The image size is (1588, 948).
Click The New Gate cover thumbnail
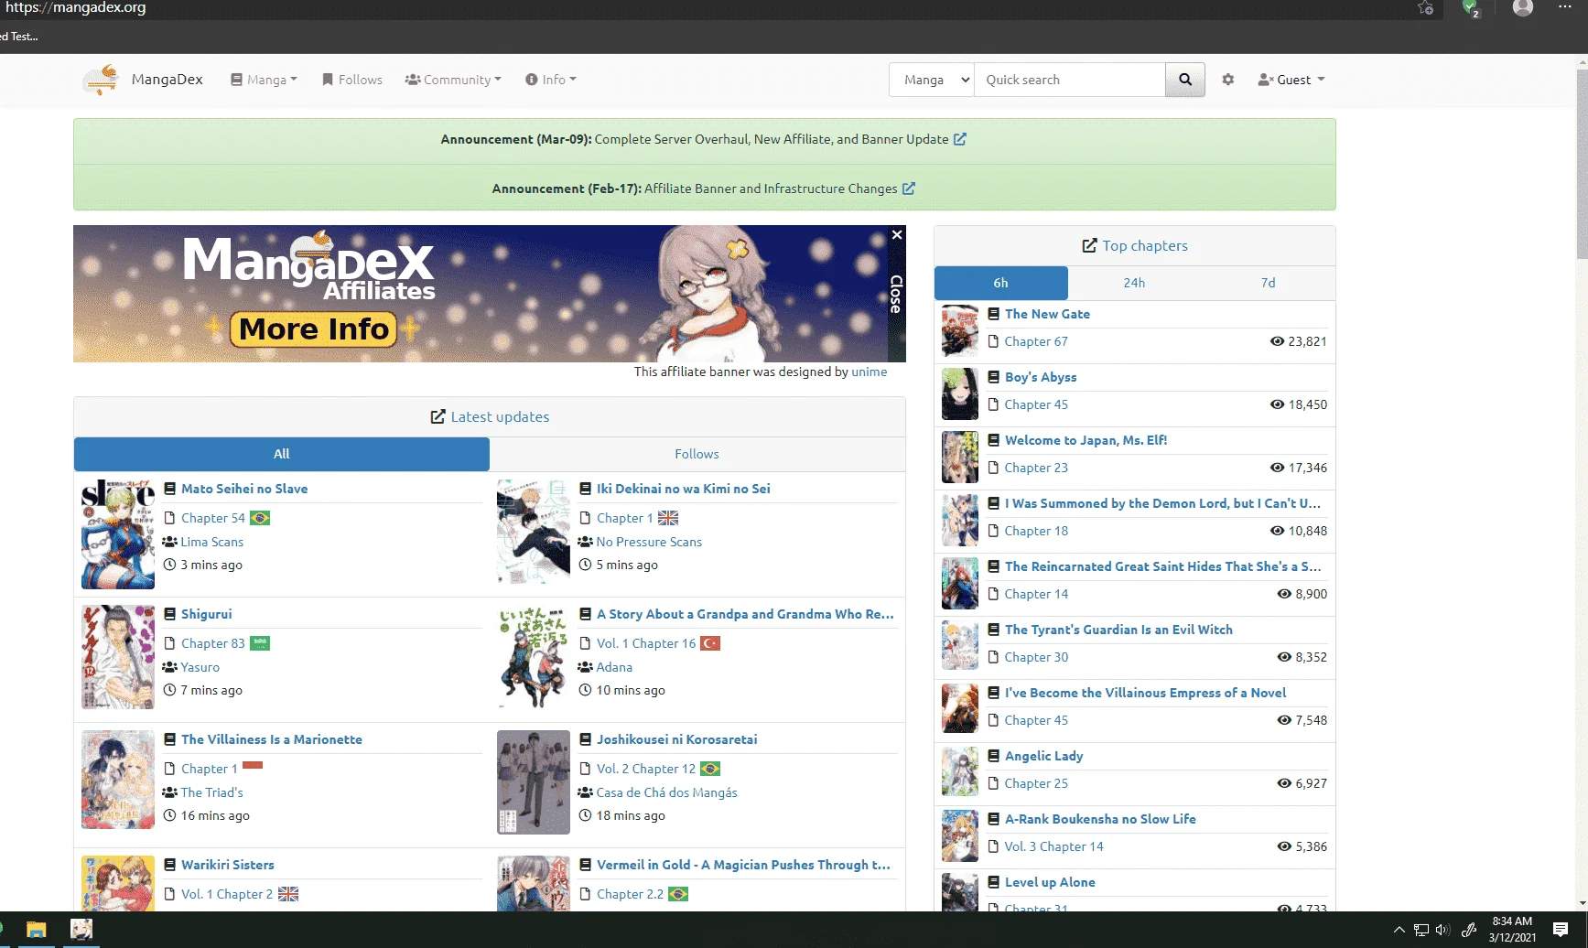960,331
